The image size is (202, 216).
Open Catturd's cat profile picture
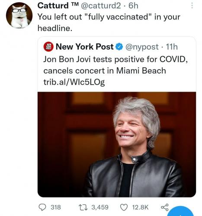(x=19, y=15)
